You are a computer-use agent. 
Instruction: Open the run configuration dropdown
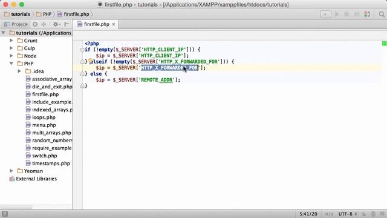[325, 15]
